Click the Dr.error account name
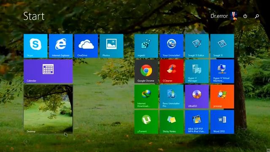Viewport: 270px width, 152px height. 219,16
